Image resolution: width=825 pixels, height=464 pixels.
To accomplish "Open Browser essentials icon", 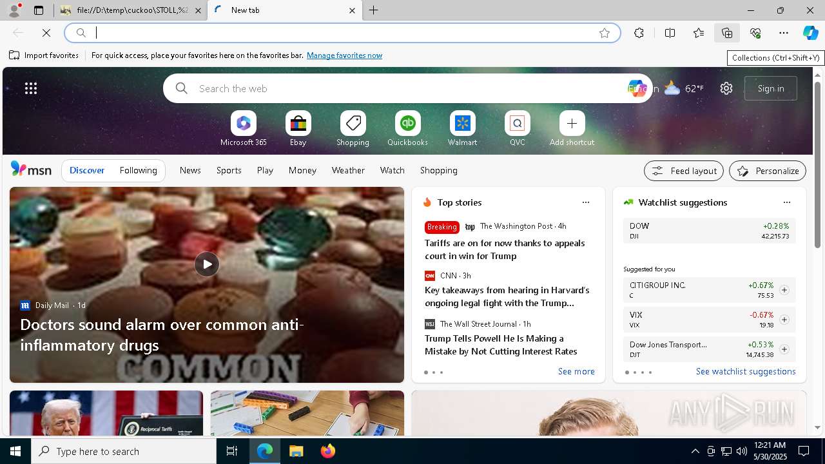I will [x=755, y=33].
